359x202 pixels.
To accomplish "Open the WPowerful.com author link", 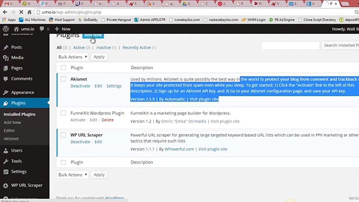I will point(179,149).
